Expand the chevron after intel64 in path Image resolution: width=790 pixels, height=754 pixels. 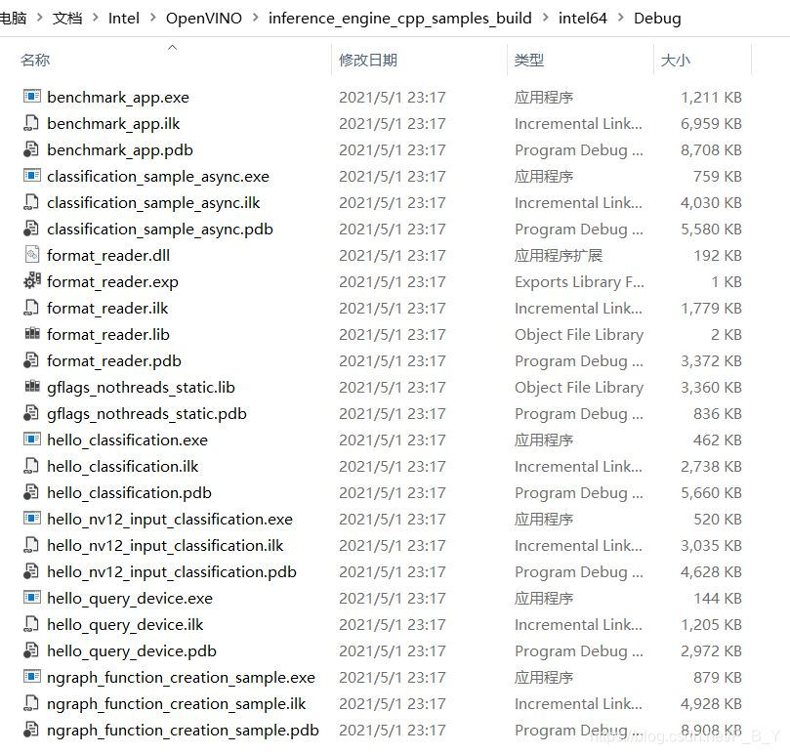click(x=621, y=18)
